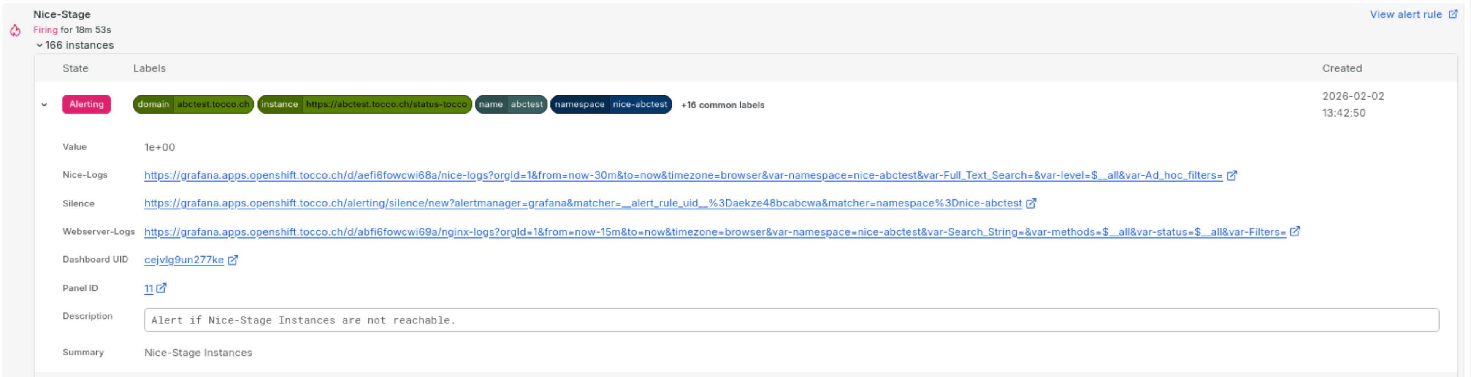Click the firing flame alert icon
Image resolution: width=1471 pixels, height=377 pixels.
coord(16,30)
